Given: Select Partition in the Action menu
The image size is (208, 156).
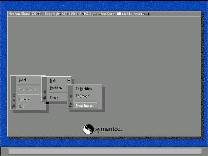Looking at the screenshot, I should [56, 88].
